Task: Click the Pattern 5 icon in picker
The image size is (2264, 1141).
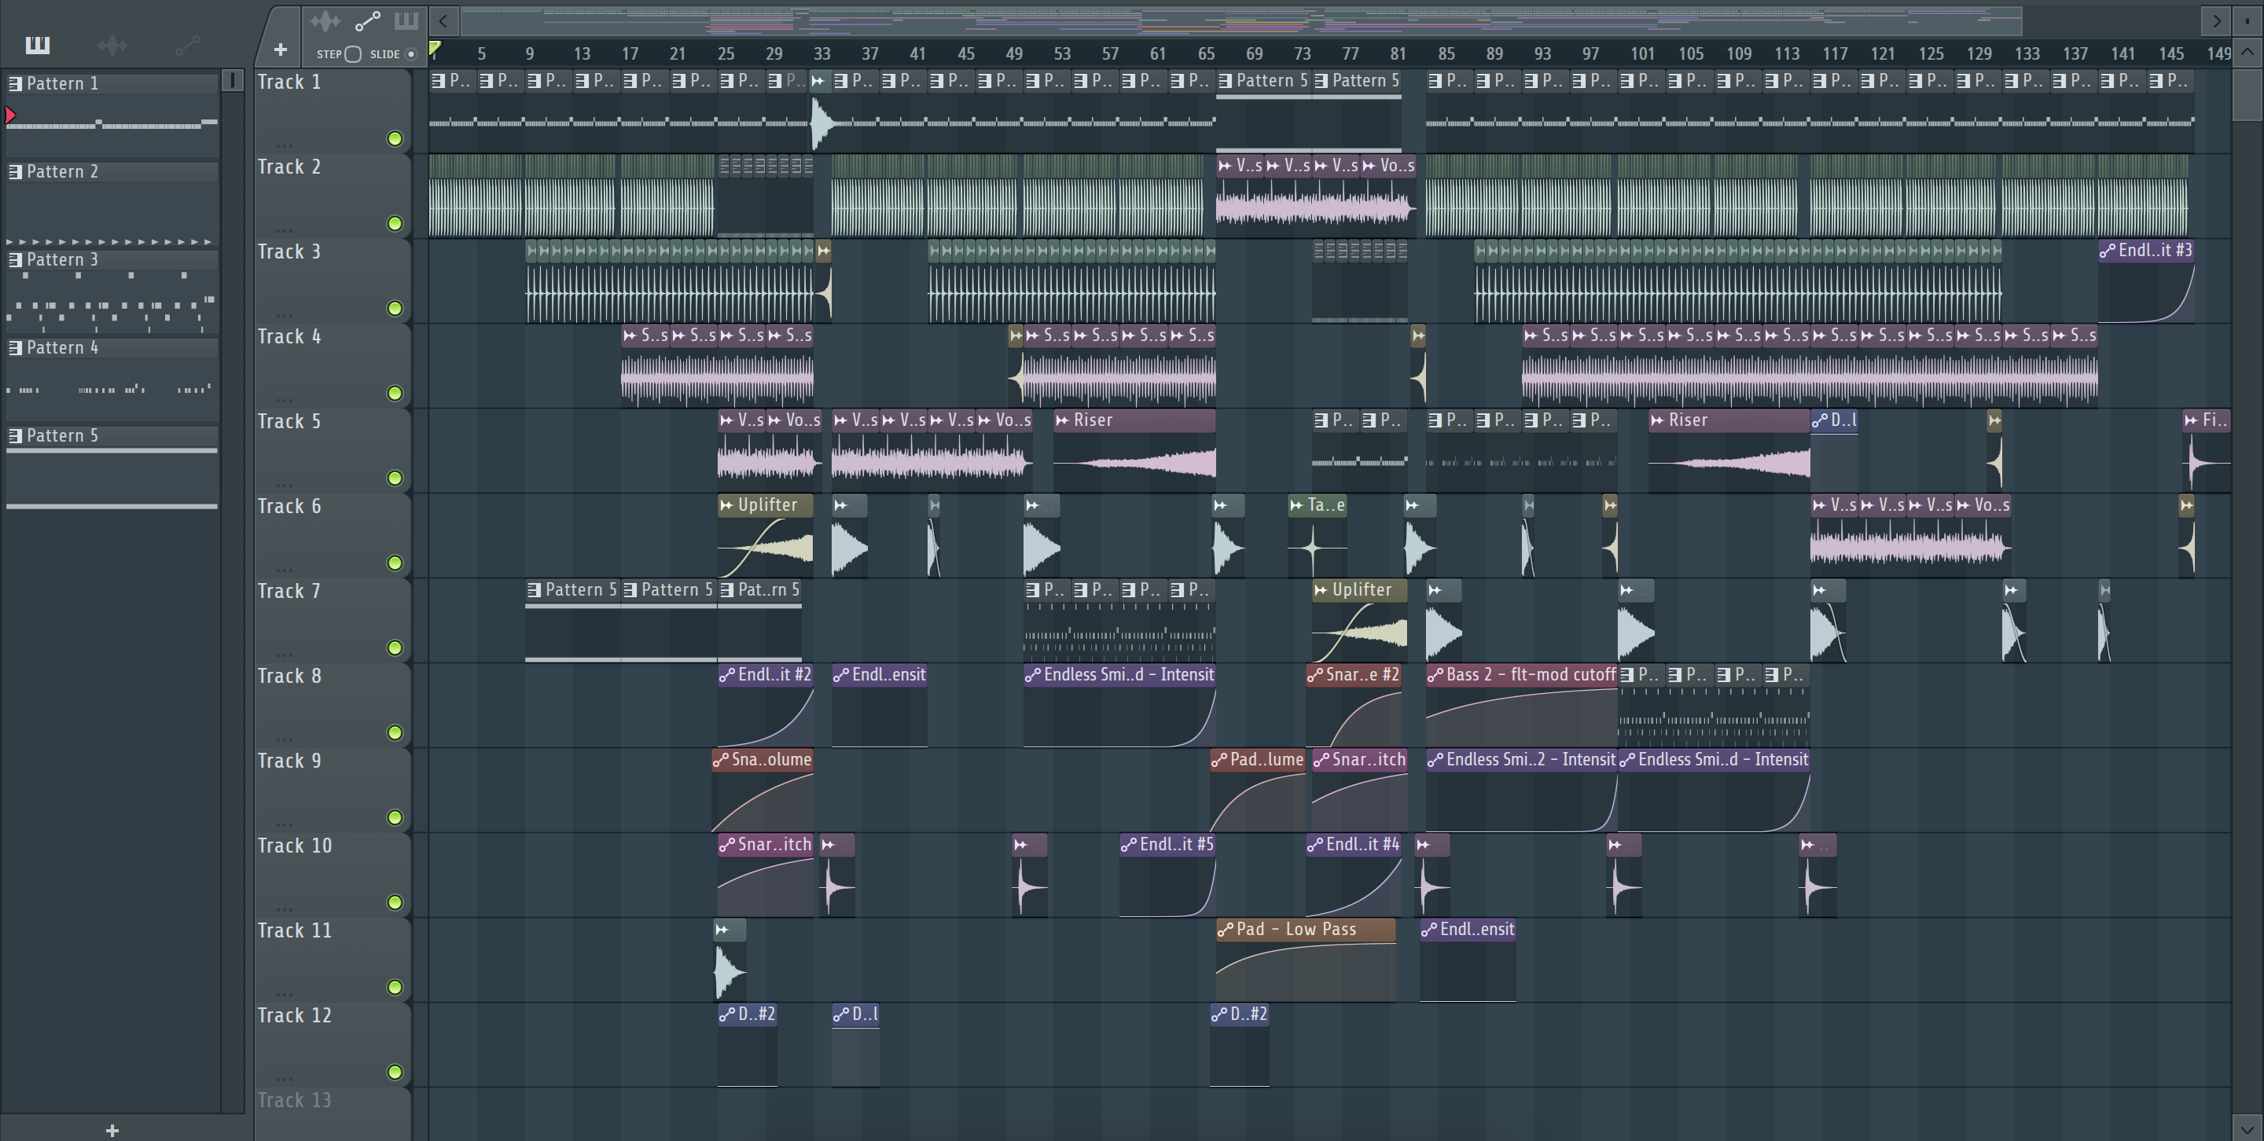Action: point(15,435)
